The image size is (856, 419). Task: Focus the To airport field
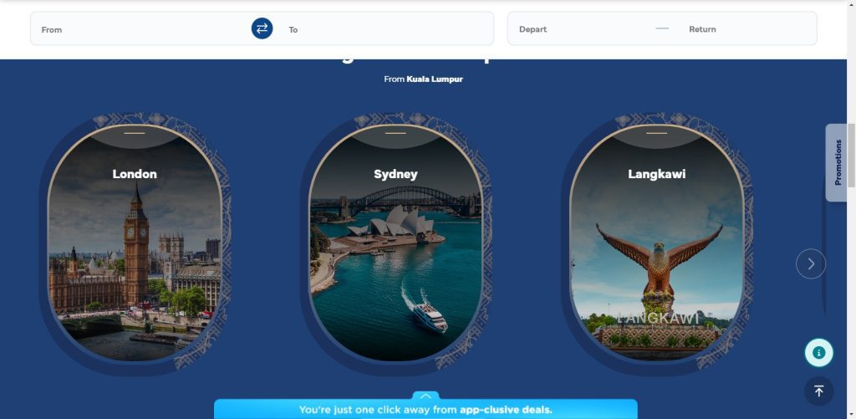pos(385,29)
